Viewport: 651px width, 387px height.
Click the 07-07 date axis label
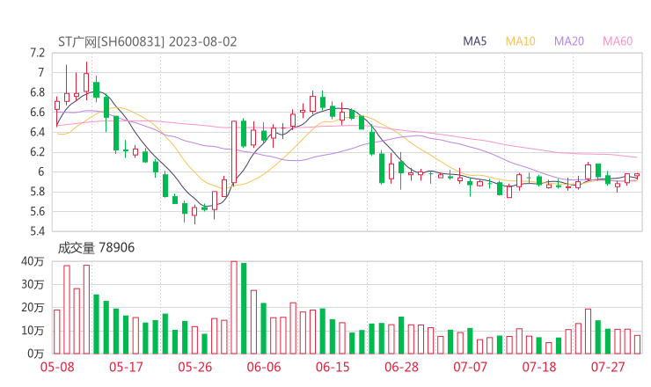(470, 367)
